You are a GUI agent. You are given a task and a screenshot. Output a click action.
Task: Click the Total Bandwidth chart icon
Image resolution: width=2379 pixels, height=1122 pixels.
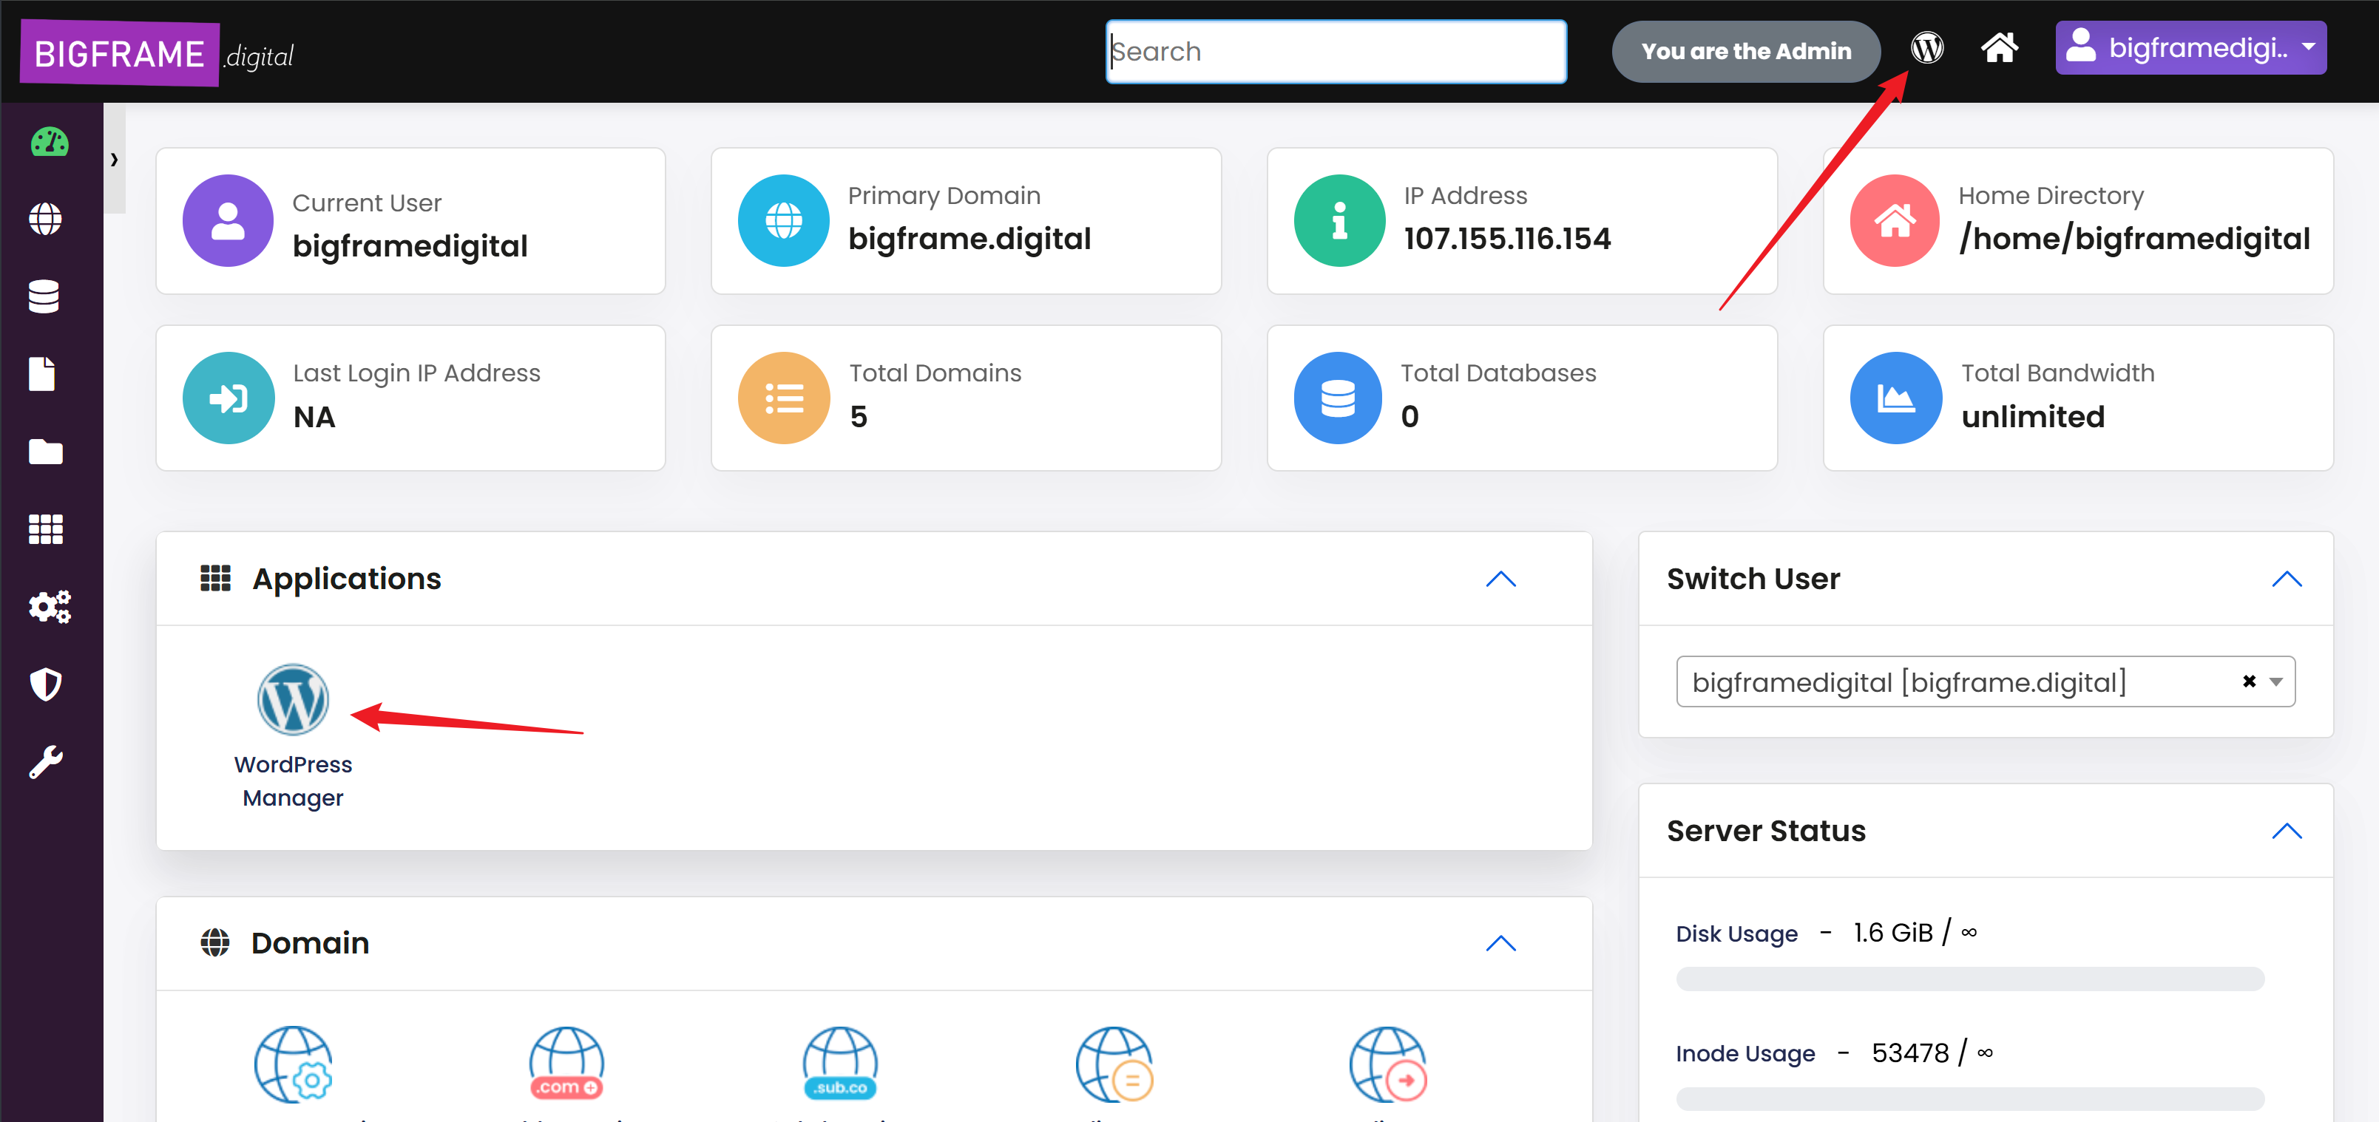tap(1895, 398)
